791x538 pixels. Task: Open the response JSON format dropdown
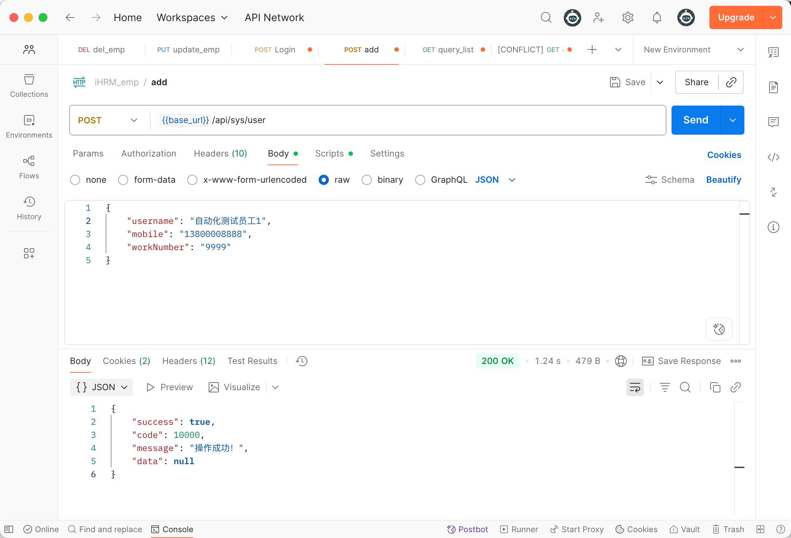point(102,387)
